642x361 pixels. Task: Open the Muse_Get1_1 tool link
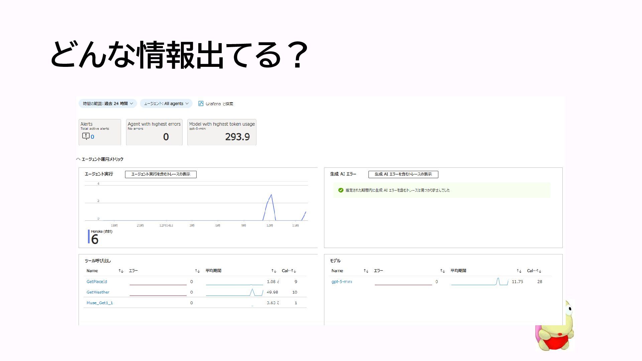click(x=99, y=303)
